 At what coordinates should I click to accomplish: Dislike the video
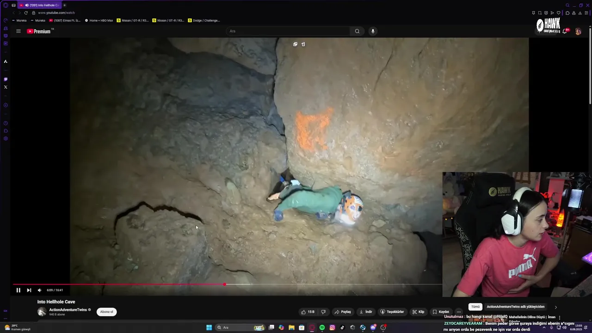pyautogui.click(x=323, y=312)
